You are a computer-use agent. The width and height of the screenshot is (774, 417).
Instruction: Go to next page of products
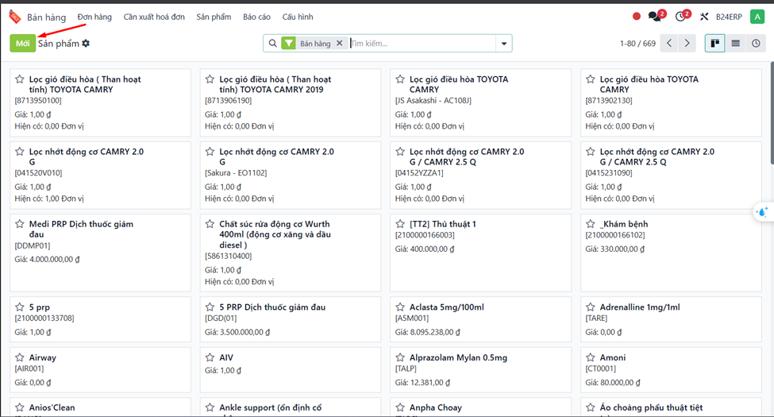point(687,43)
